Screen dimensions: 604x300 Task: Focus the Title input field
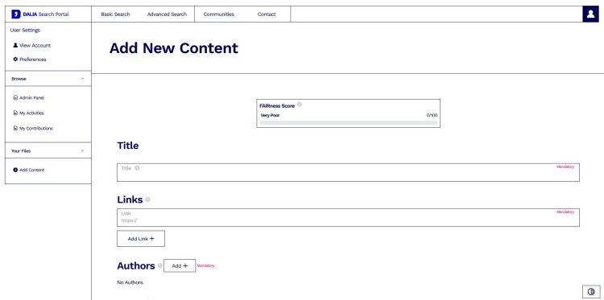(348, 172)
